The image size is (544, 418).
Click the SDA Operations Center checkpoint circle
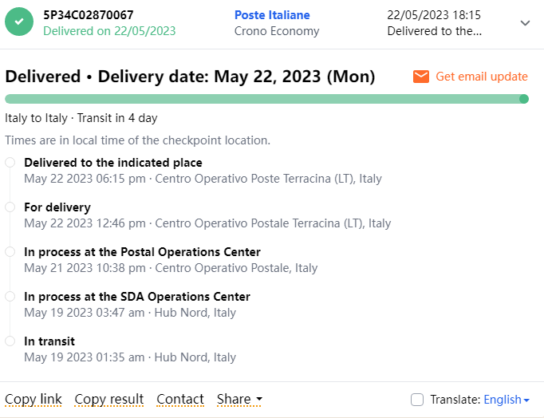pos(10,297)
